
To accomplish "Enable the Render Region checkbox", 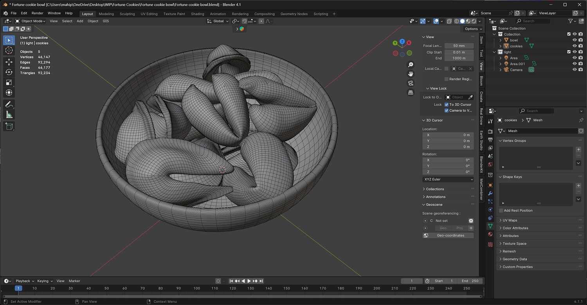I will click(447, 79).
